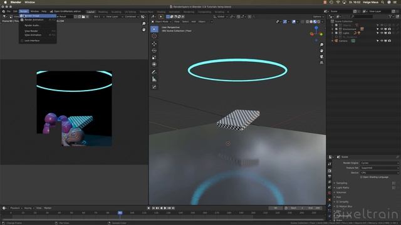The width and height of the screenshot is (401, 225).
Task: Toggle the Simplify panel checkbox
Action: tap(338, 202)
